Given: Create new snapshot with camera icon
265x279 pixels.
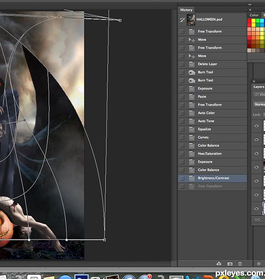Looking at the screenshot, I should [x=230, y=264].
